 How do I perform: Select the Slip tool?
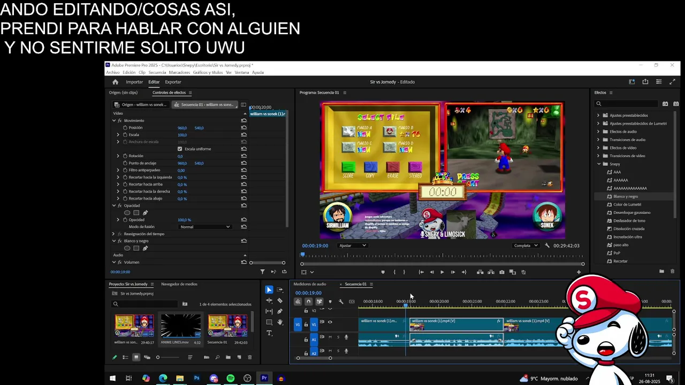coord(269,311)
